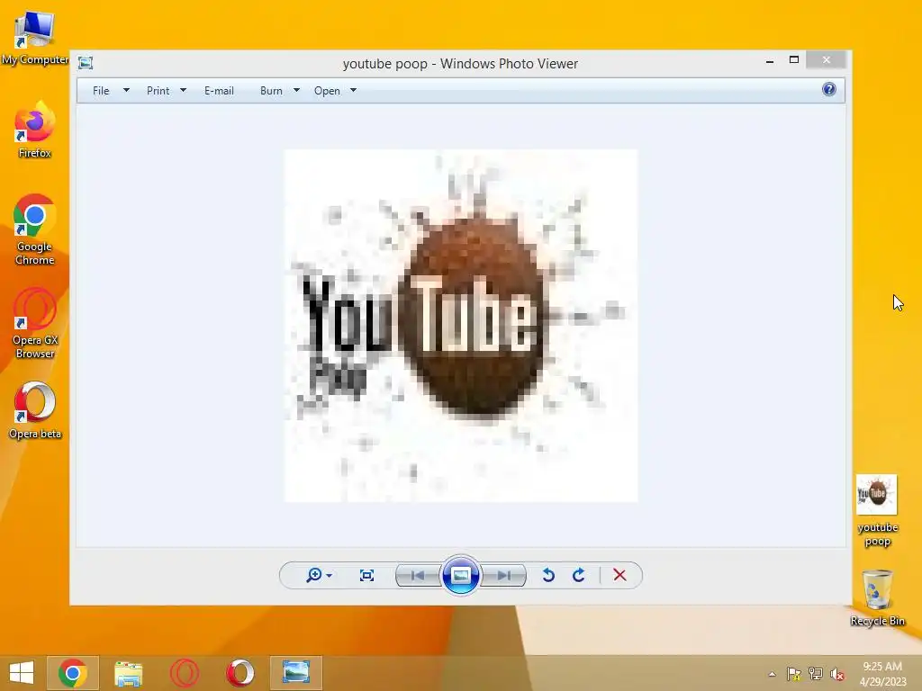
Task: Open File Explorer from the taskbar
Action: click(128, 673)
